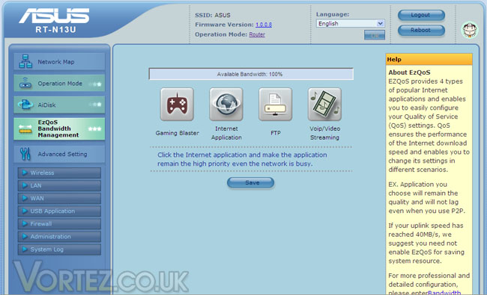Go to the AiDisk menu entry
This screenshot has width=487, height=295.
[59, 105]
